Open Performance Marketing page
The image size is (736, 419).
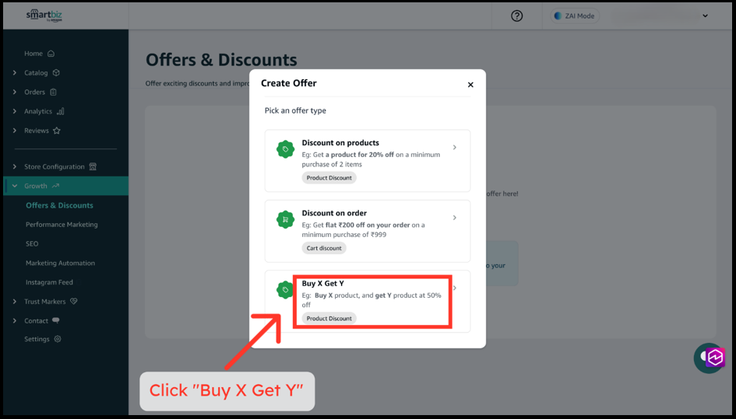pyautogui.click(x=62, y=225)
